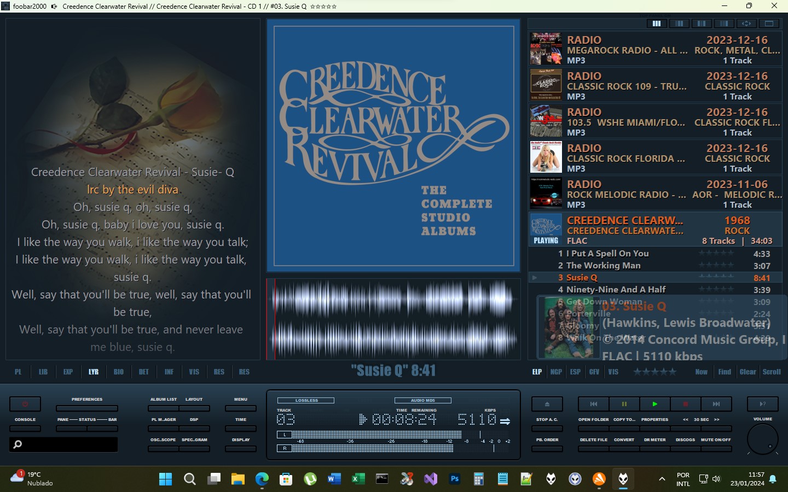Click the green play button
Viewport: 788px width, 492px height.
[x=654, y=404]
